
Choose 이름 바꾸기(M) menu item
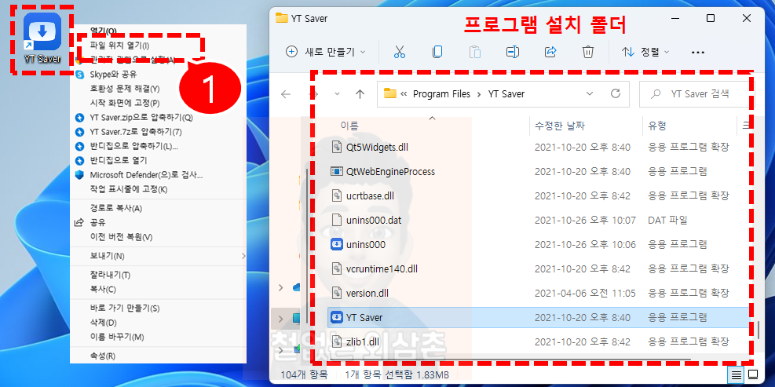pos(117,337)
